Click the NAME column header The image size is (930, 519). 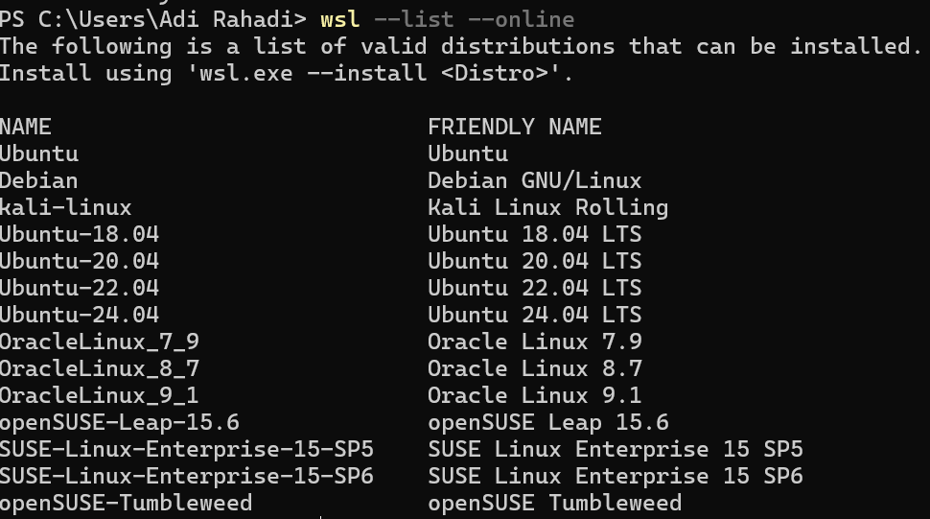click(x=26, y=127)
